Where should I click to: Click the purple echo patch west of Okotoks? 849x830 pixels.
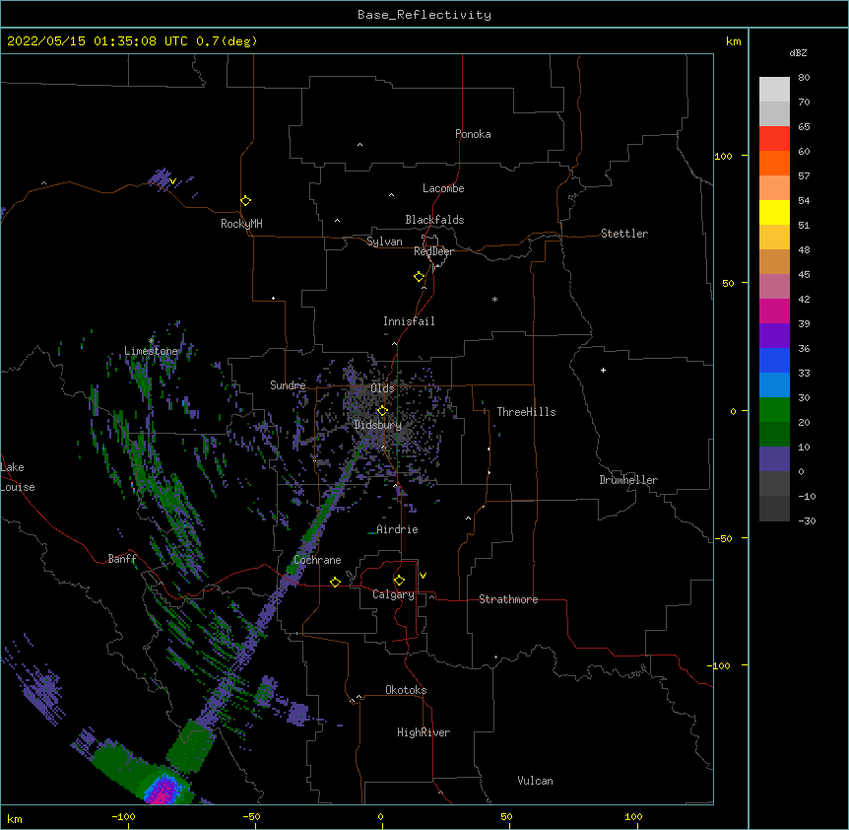(x=297, y=713)
